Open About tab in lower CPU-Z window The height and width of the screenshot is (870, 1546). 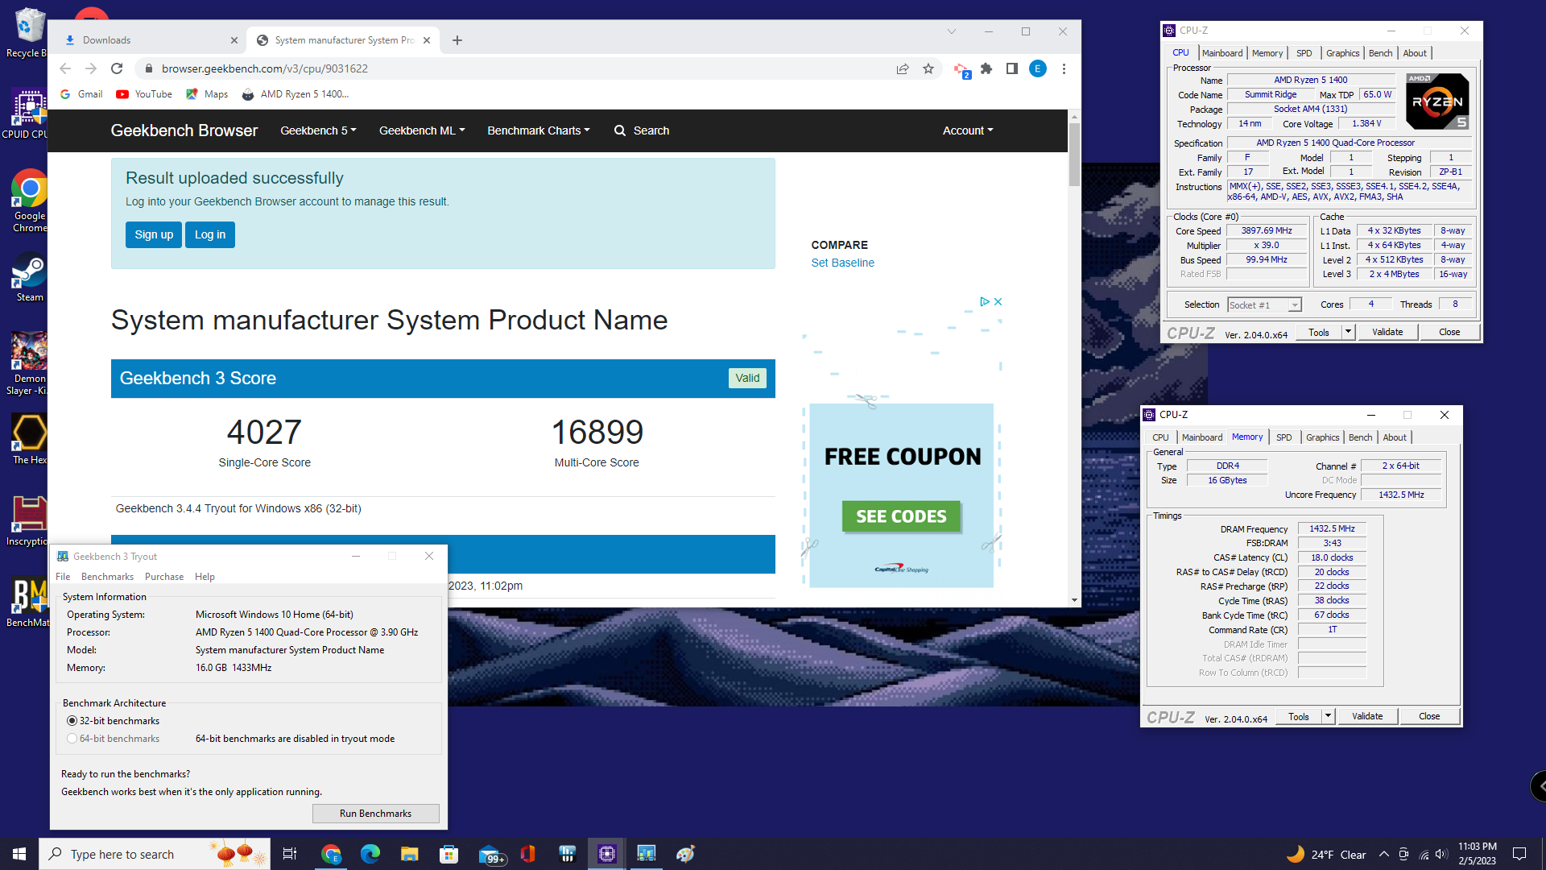click(1395, 437)
